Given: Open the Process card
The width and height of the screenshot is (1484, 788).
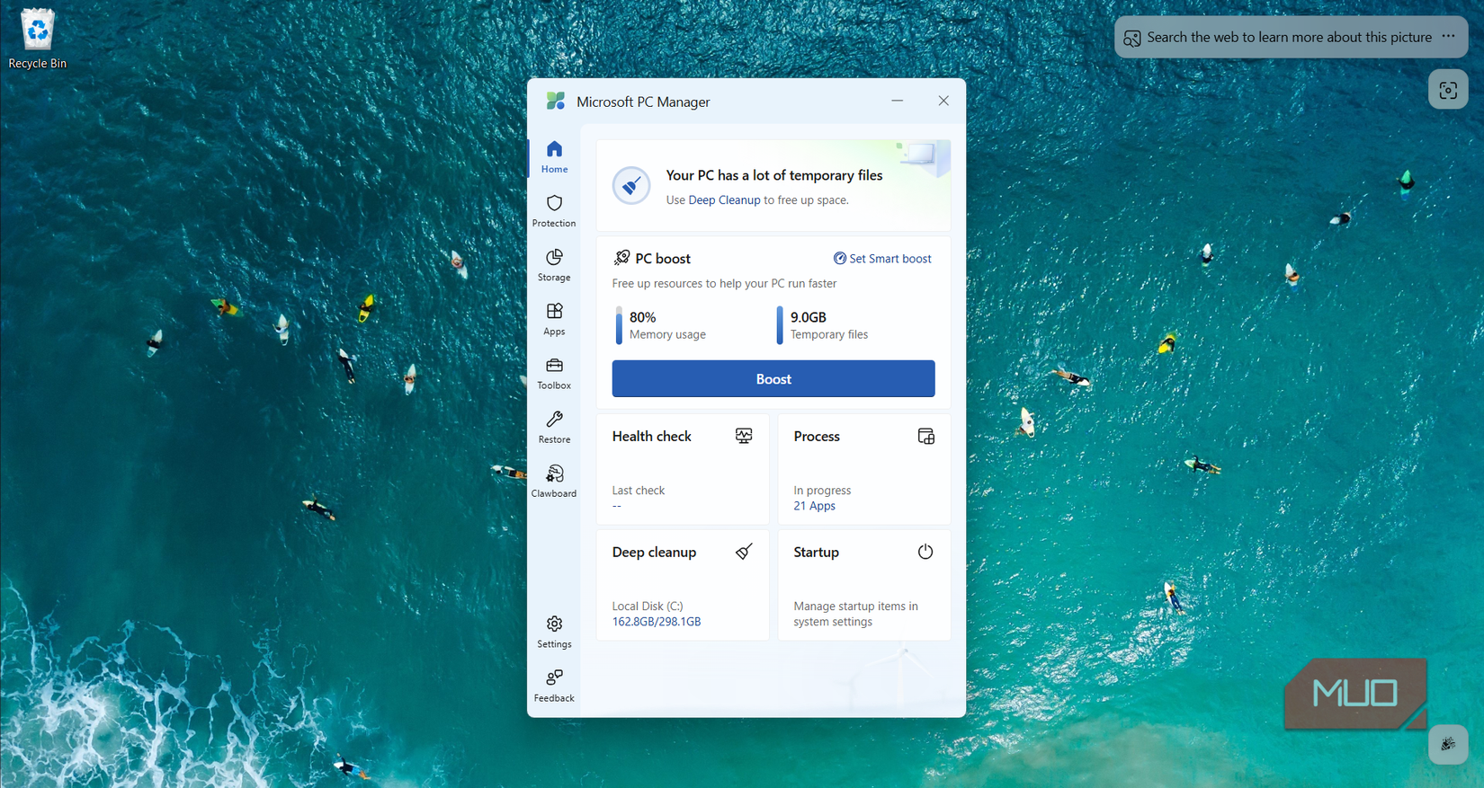Looking at the screenshot, I should (x=863, y=469).
